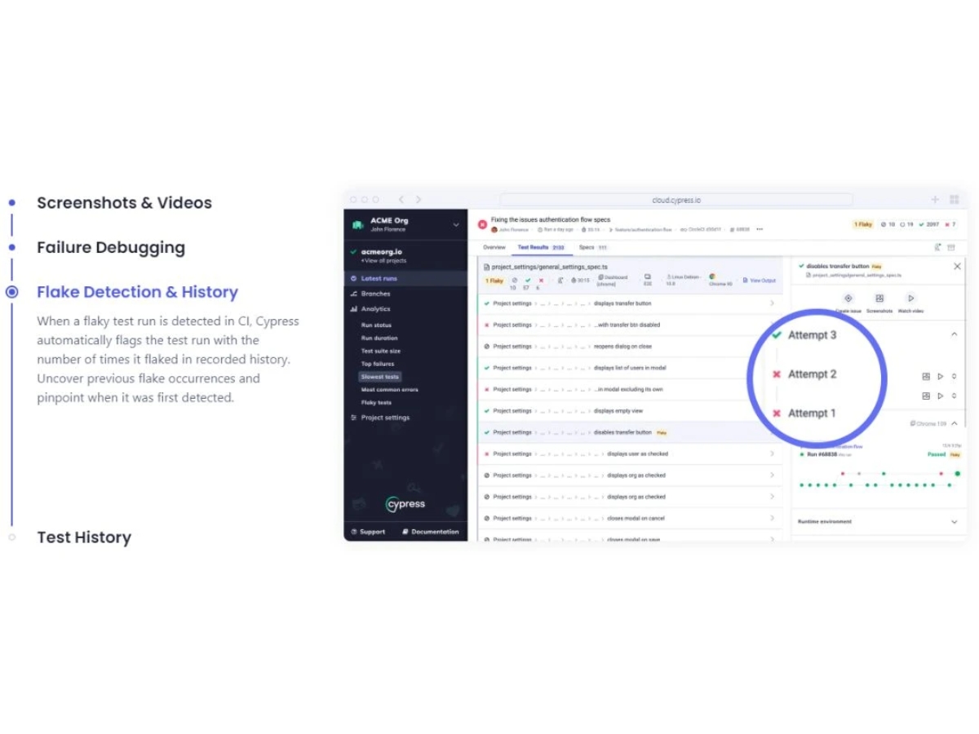Switch to the Specs tab
The height and width of the screenshot is (734, 979).
593,247
